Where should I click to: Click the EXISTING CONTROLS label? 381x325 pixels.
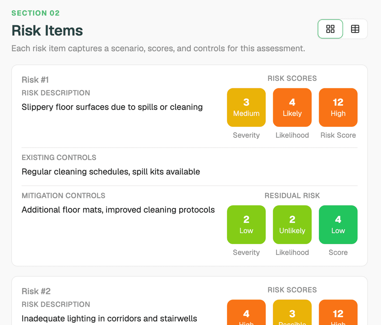[x=59, y=158]
